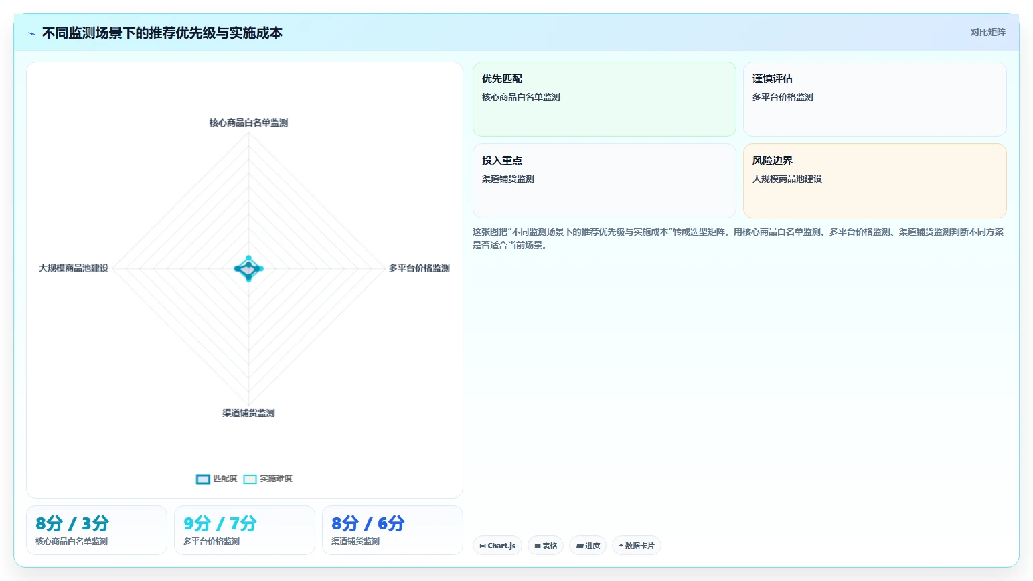The width and height of the screenshot is (1033, 581).
Task: Click the radar chart data polygon center
Action: [248, 268]
